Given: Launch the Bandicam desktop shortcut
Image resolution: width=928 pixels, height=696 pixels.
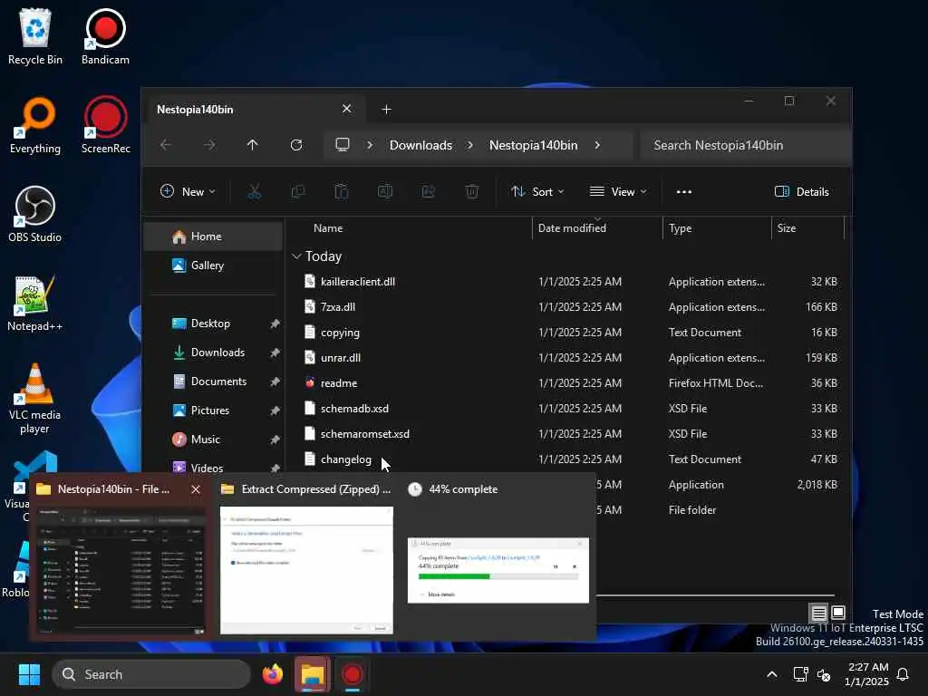Looking at the screenshot, I should click(x=105, y=36).
